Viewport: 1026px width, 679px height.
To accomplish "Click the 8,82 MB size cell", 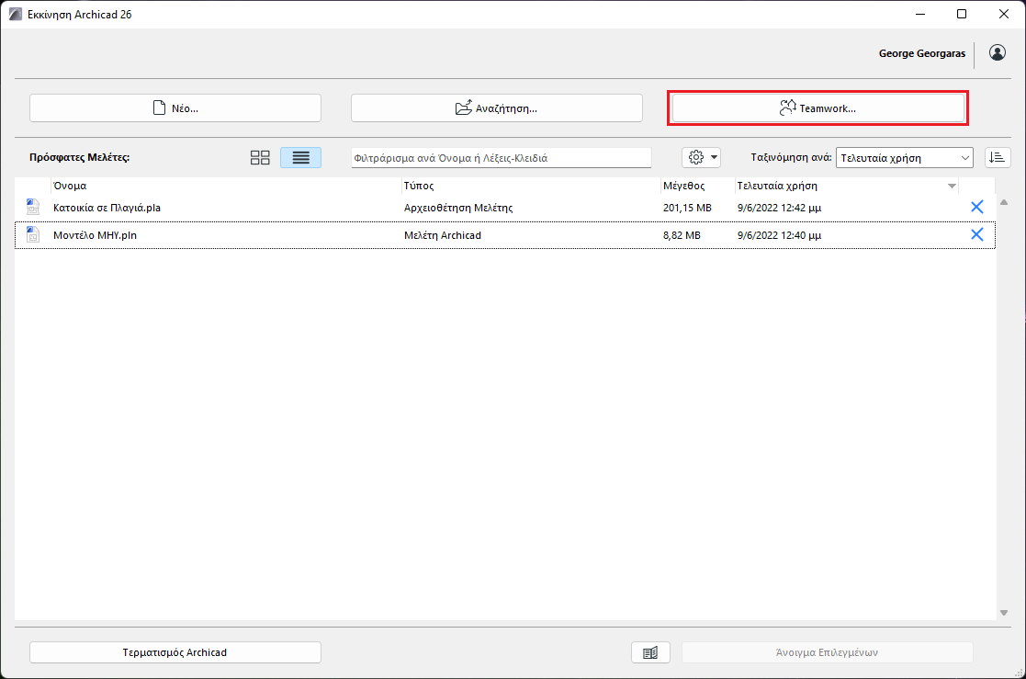I will tap(682, 235).
